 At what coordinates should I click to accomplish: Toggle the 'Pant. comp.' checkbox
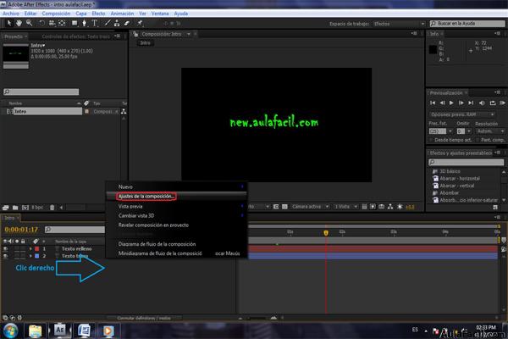pos(478,140)
